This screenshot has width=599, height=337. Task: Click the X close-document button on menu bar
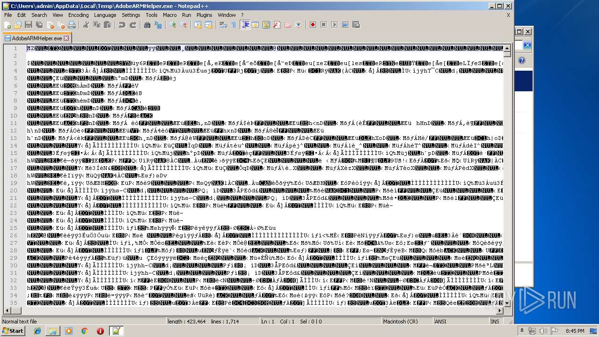[508, 15]
